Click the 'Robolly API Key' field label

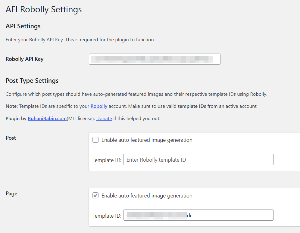click(24, 59)
